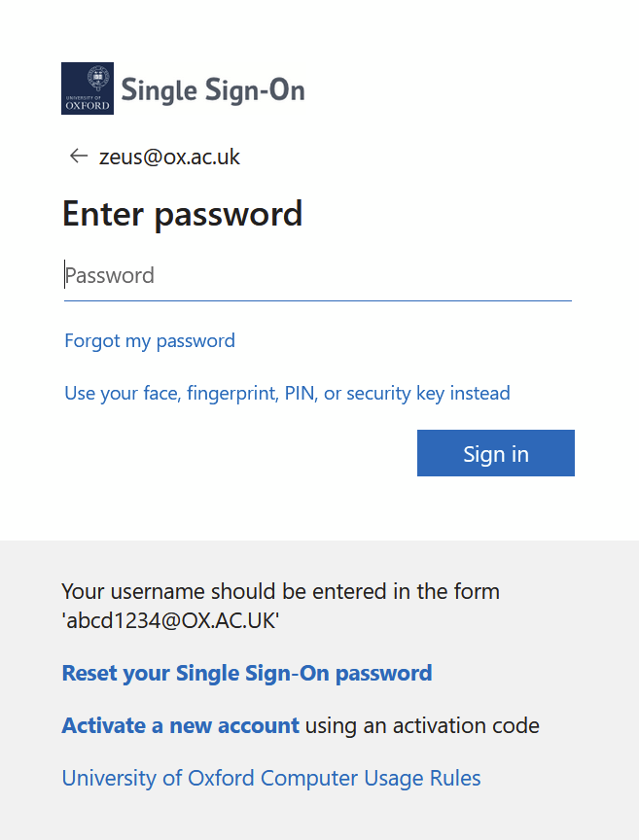Choose face, fingerprint, PIN, or security key sign-in

coord(287,394)
